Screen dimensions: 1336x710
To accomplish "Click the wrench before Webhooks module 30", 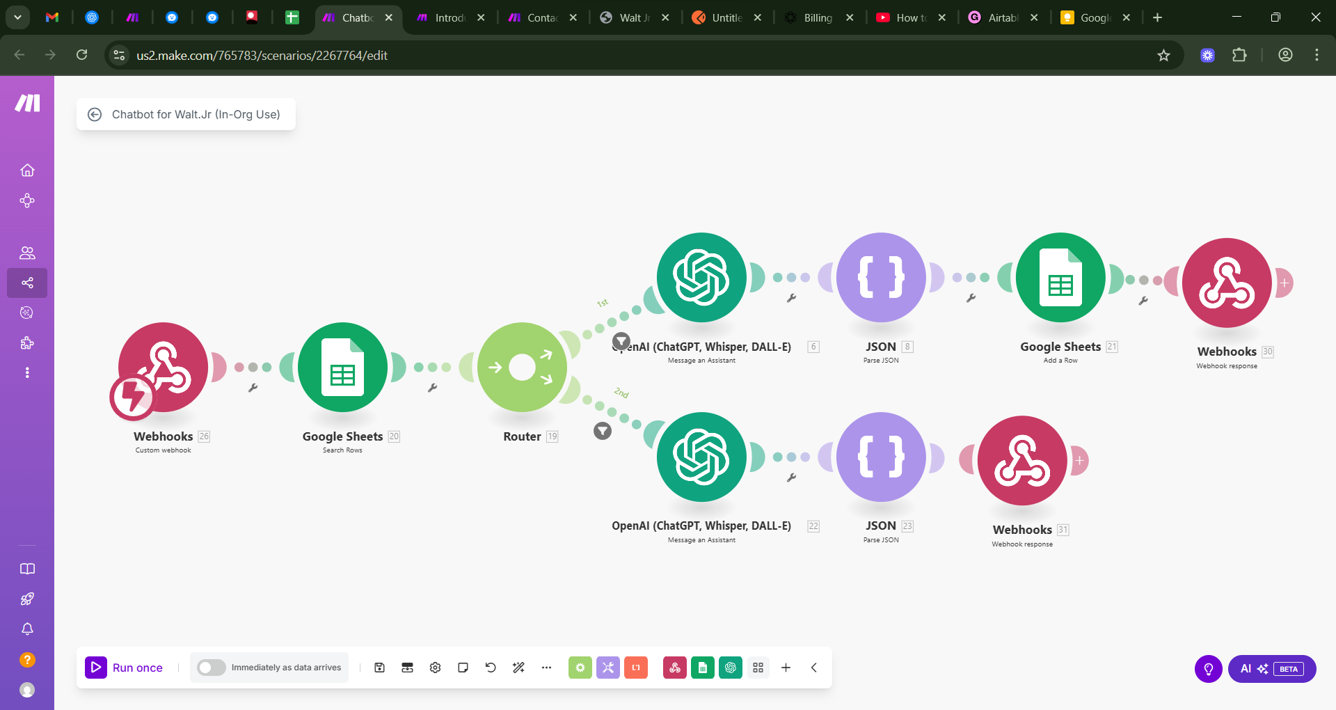I will [1143, 301].
